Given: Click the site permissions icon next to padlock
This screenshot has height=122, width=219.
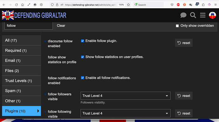Looking at the screenshot, I should tap(62, 5).
